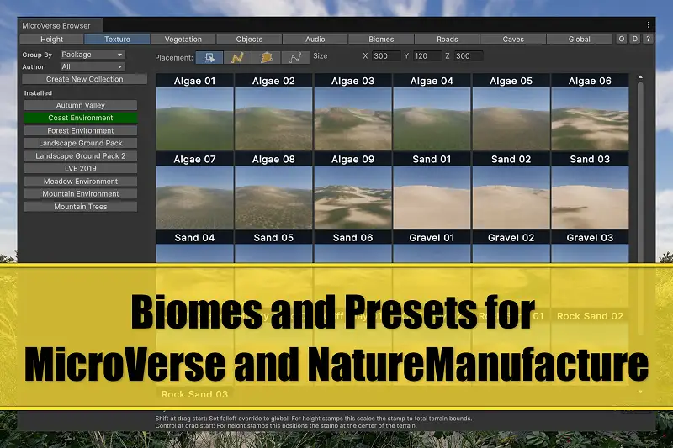
Task: Select the Algae 02 texture thumbnail
Action: click(274, 119)
